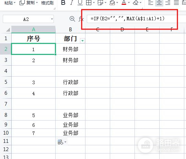The height and width of the screenshot is (159, 186).
Task: Click cell A10 containing 7
Action: pyautogui.click(x=33, y=133)
